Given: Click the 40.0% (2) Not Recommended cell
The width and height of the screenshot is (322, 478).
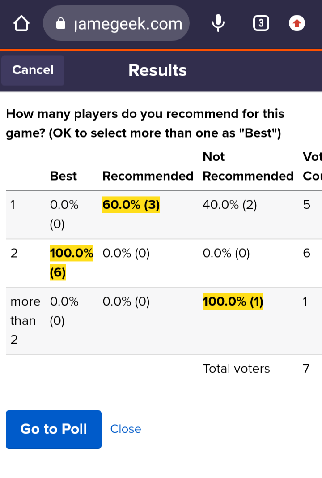Looking at the screenshot, I should pyautogui.click(x=230, y=205).
